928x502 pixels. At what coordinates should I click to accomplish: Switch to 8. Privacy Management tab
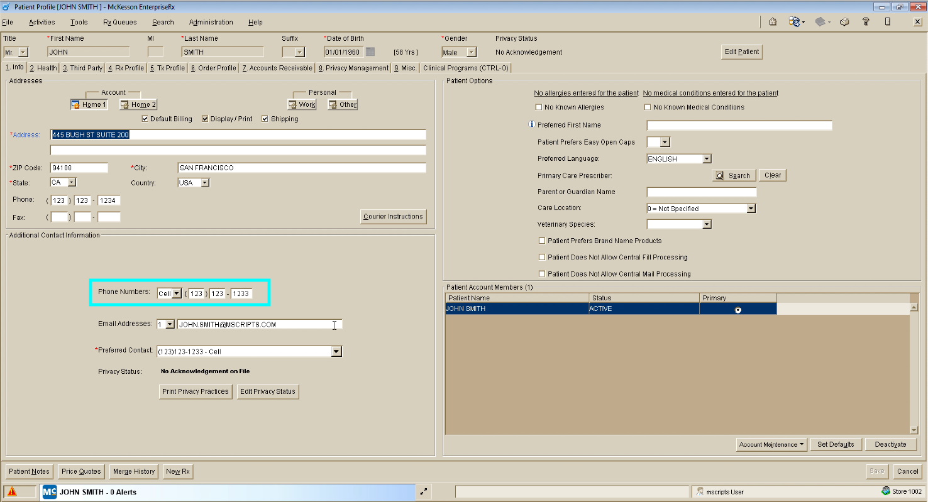[x=354, y=68]
